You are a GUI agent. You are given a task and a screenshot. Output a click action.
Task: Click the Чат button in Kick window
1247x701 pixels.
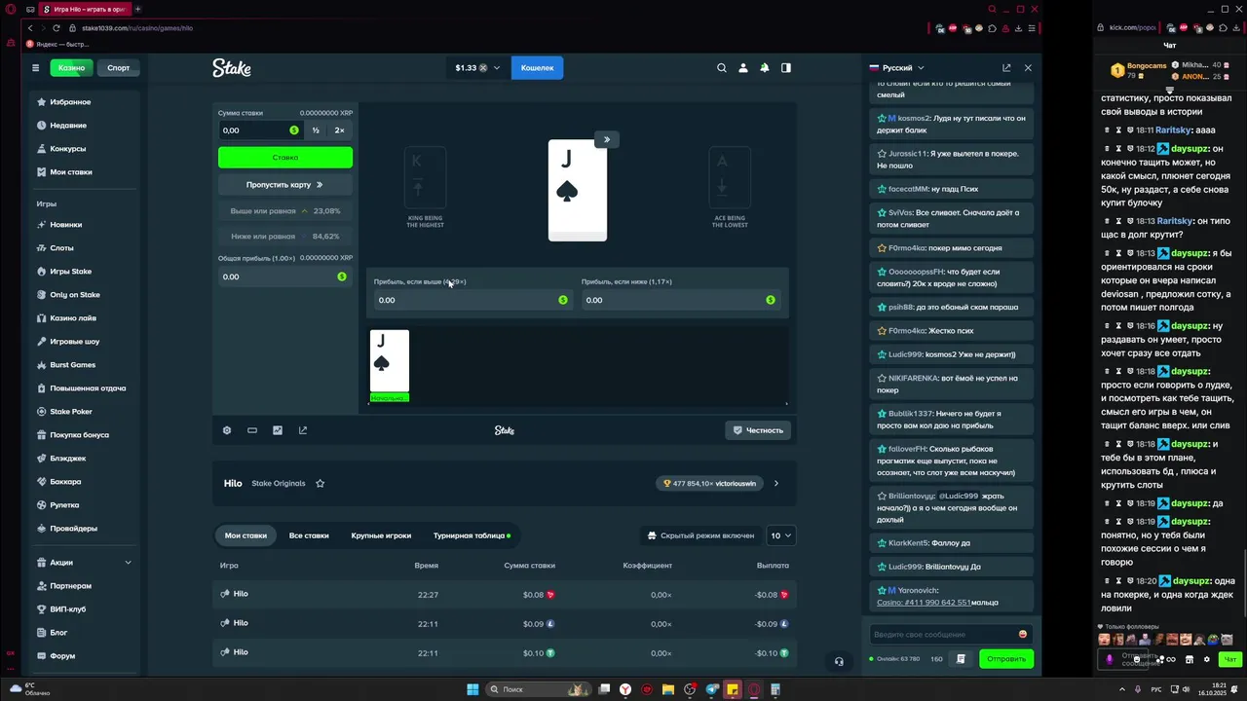tap(1229, 659)
